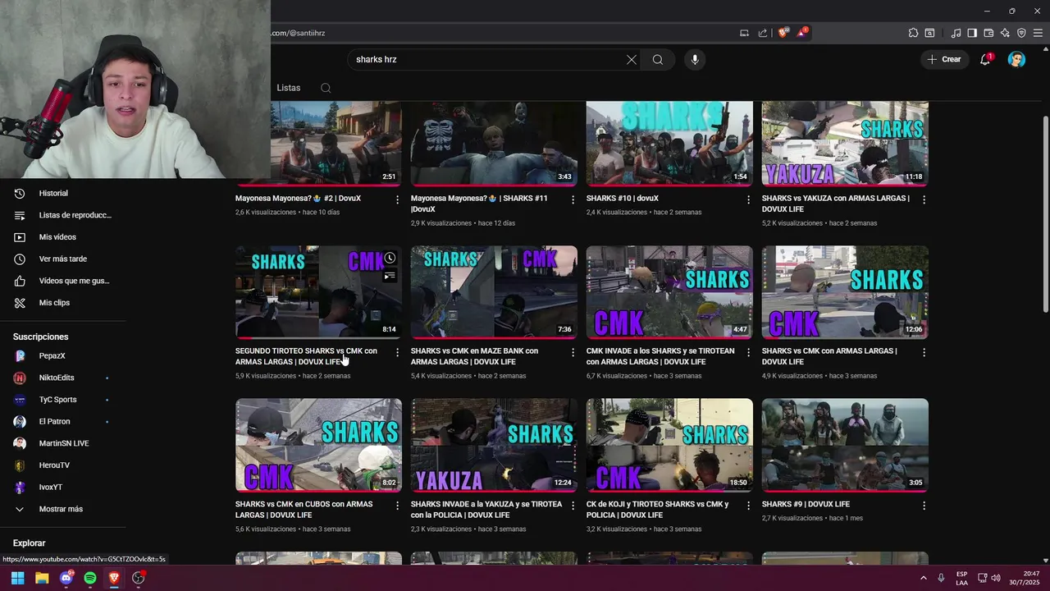Start voice search with the microphone icon
This screenshot has height=591, width=1050.
point(695,59)
